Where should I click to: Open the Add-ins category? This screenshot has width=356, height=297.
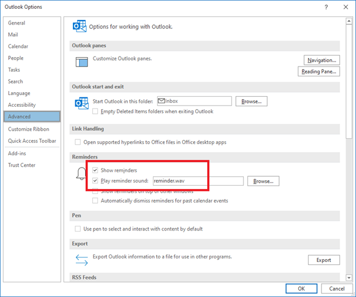[17, 153]
